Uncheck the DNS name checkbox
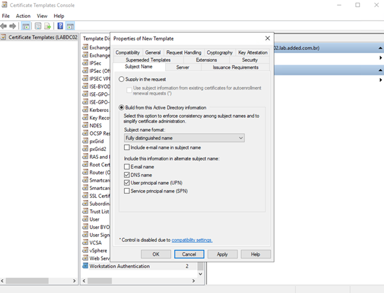Screen dimensions: 384x293 coord(127,175)
